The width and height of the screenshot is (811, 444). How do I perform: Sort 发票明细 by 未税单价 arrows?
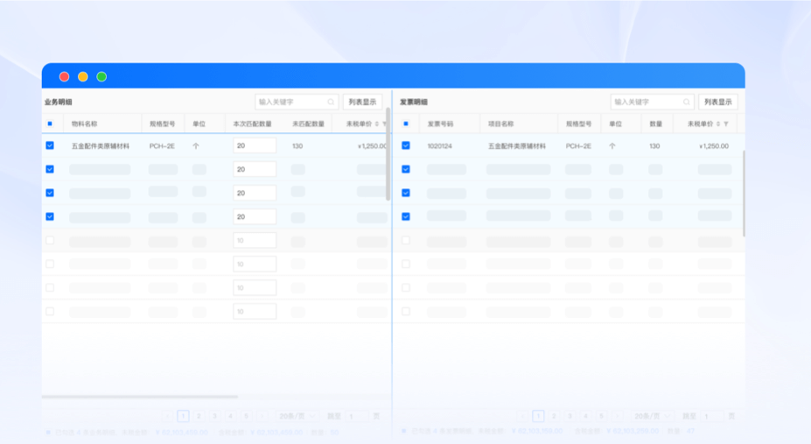(719, 124)
